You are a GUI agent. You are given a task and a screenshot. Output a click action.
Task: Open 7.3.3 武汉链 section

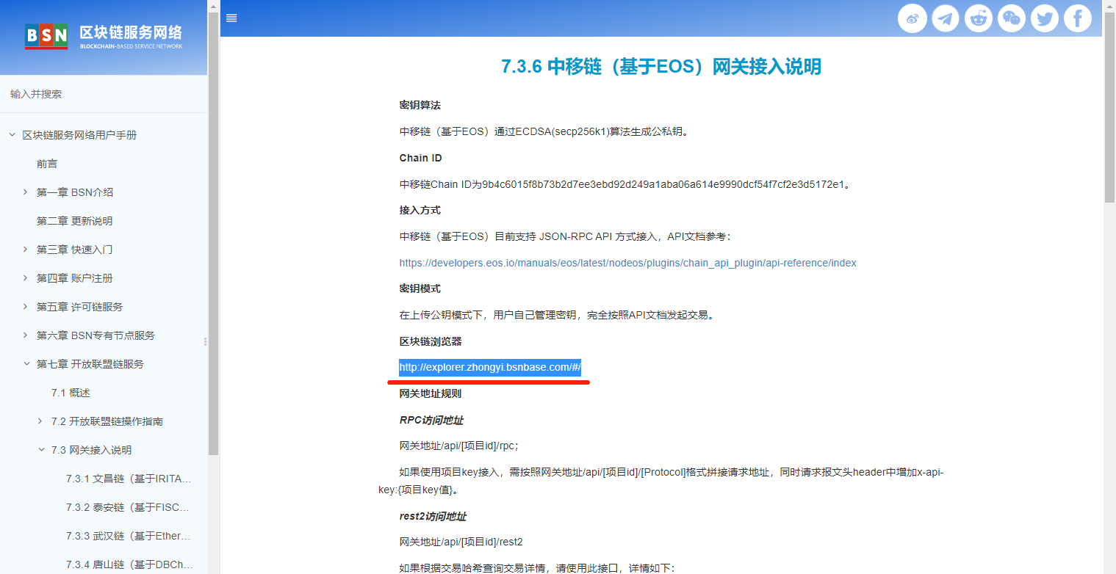[129, 536]
